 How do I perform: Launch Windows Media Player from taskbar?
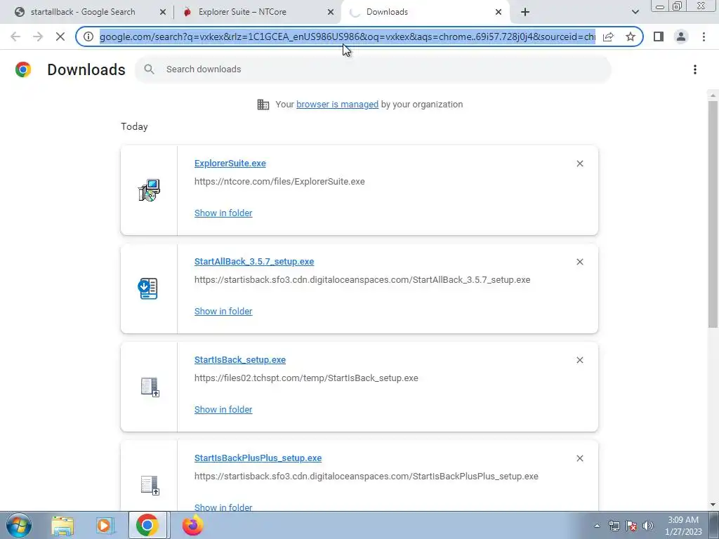pos(105,526)
